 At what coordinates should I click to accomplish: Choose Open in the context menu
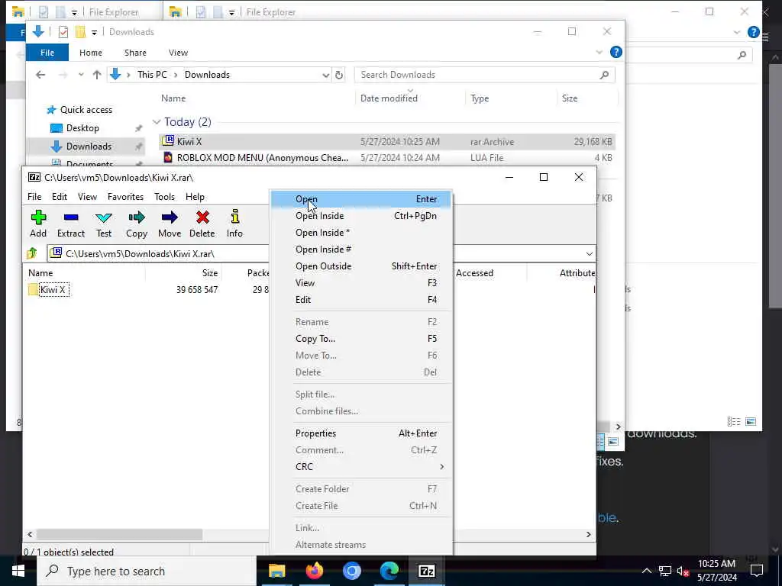pyautogui.click(x=361, y=199)
